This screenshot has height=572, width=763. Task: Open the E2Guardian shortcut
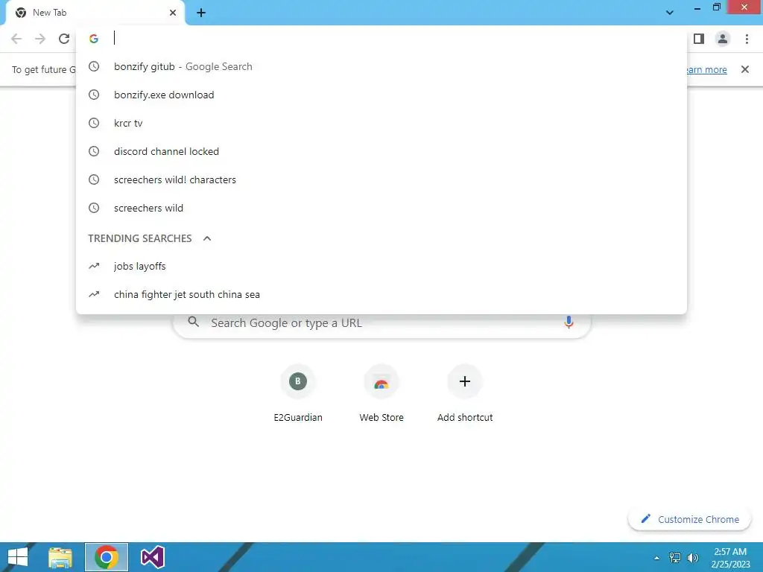click(298, 394)
